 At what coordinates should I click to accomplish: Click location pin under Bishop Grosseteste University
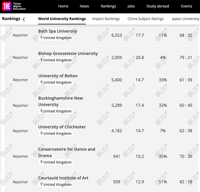click(x=41, y=60)
